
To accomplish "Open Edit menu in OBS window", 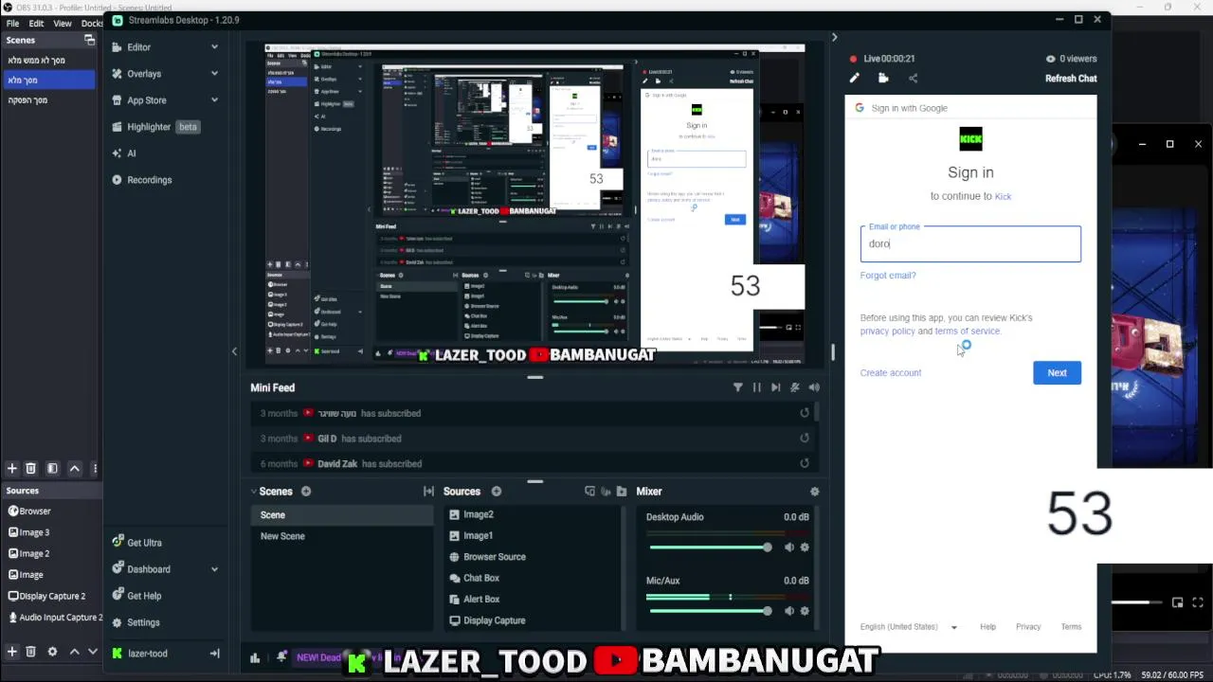I will [36, 23].
